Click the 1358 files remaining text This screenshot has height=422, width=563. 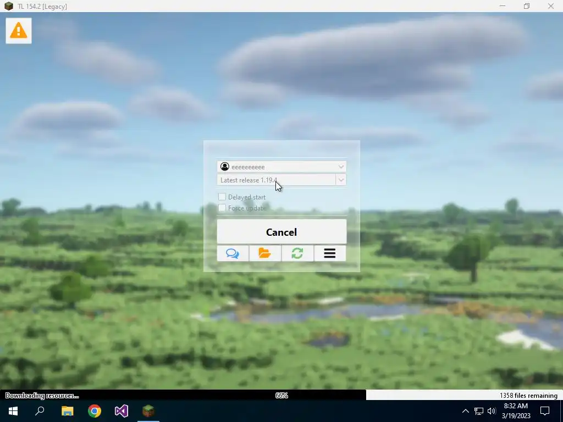click(528, 396)
